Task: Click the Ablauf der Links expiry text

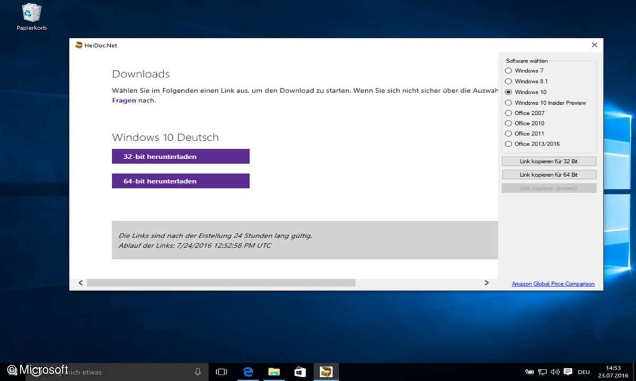Action: [195, 246]
